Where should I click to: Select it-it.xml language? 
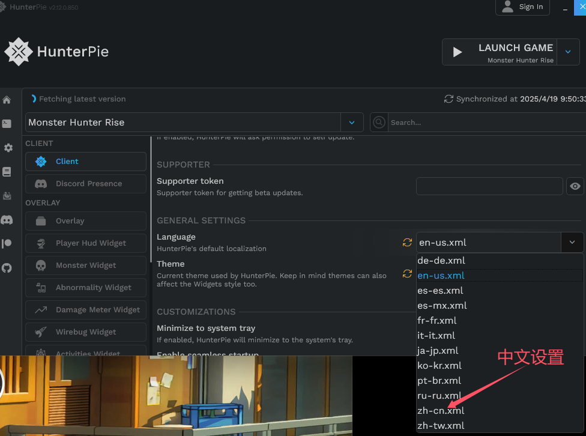tap(500, 336)
